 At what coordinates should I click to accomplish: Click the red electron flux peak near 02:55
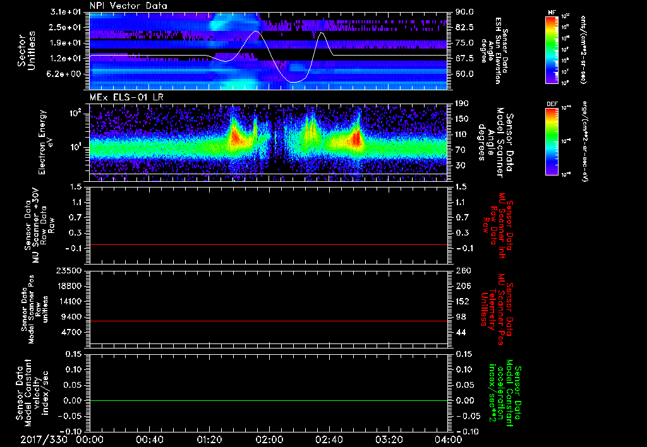[356, 138]
